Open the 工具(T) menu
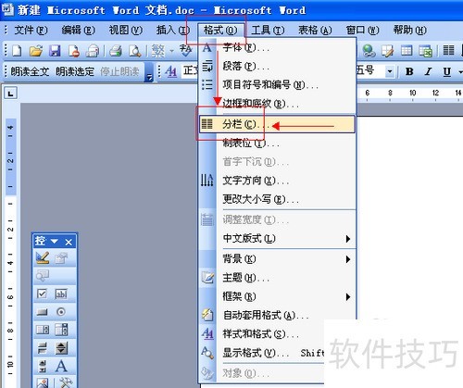Viewport: 463px width, 388px height. (268, 30)
